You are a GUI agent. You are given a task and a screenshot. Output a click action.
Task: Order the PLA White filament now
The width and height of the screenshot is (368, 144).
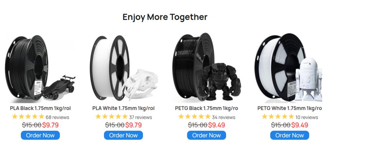pyautogui.click(x=124, y=135)
